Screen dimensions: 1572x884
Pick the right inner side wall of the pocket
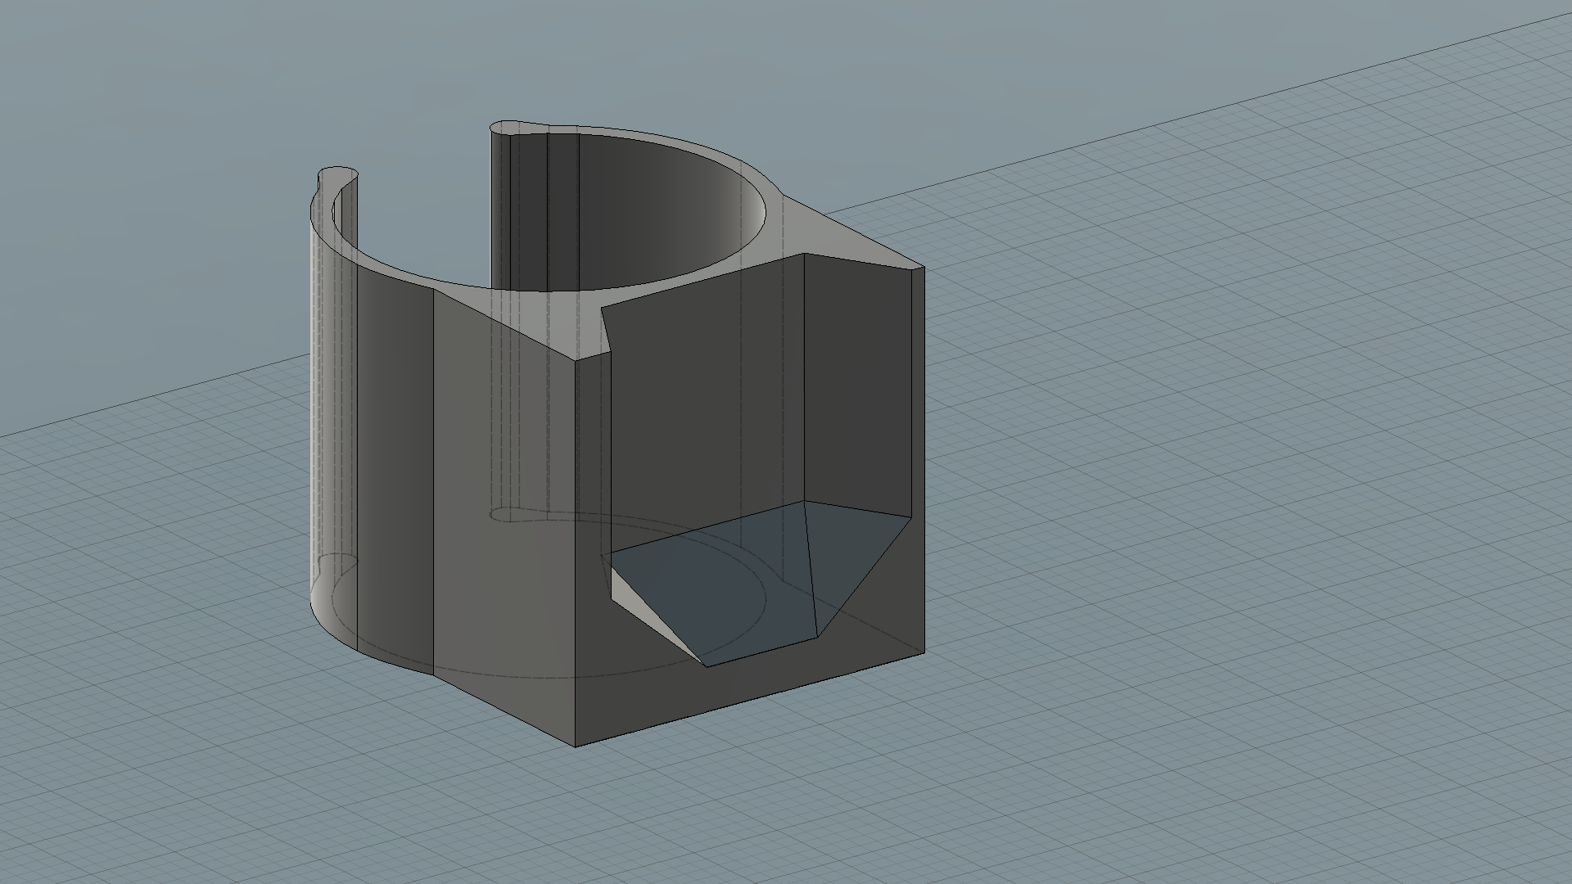(858, 385)
